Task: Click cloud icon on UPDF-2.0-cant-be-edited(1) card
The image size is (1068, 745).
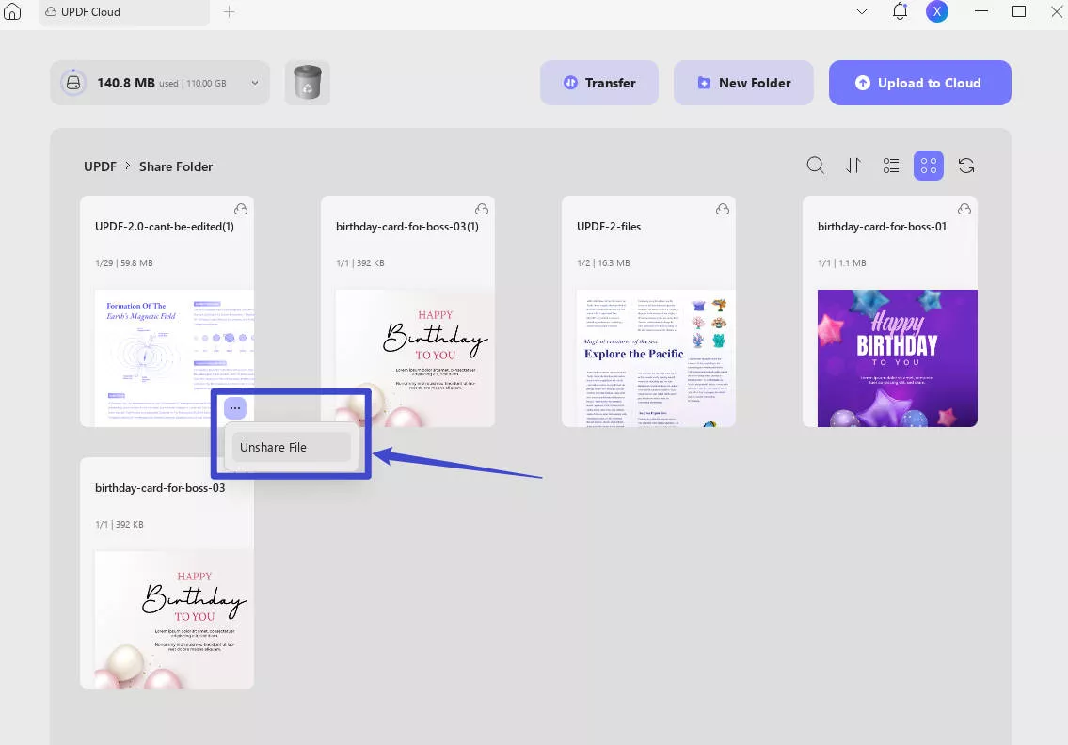Action: pos(241,209)
